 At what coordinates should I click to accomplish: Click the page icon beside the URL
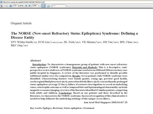(1, 2)
